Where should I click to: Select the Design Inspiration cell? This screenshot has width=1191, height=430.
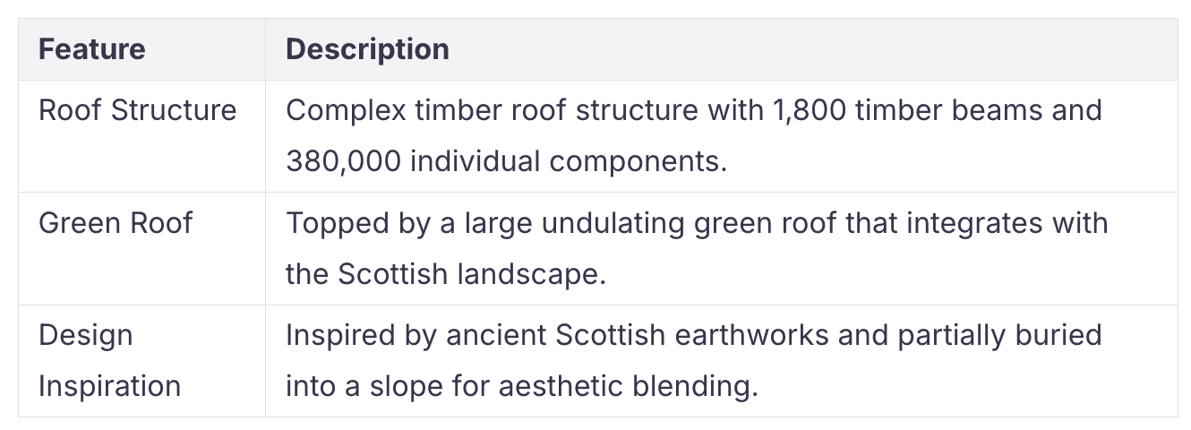pyautogui.click(x=141, y=361)
